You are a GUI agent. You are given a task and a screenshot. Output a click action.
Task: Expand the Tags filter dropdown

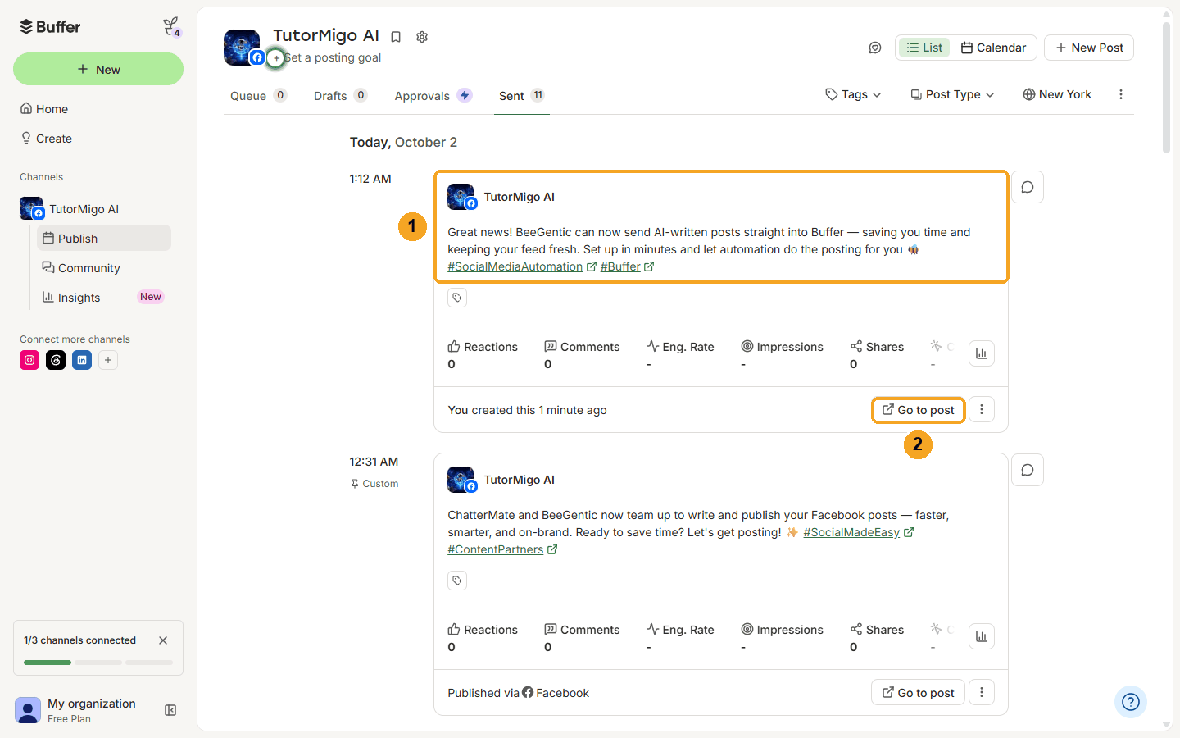click(x=853, y=94)
